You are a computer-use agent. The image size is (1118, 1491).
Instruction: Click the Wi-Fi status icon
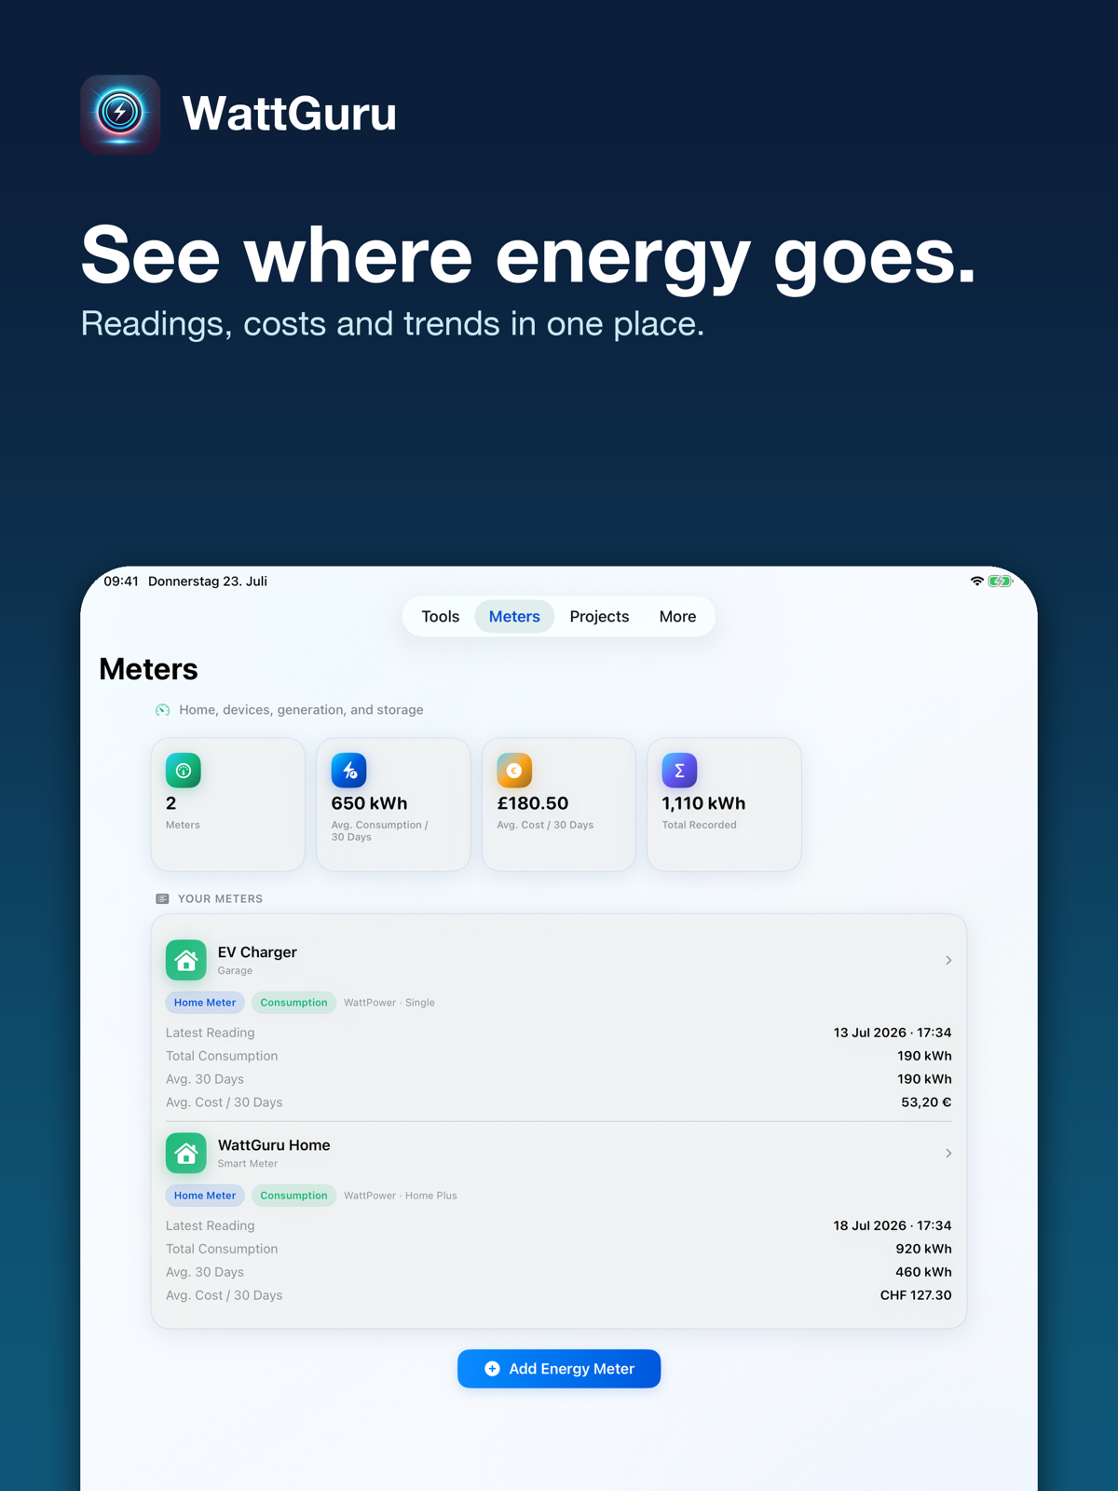coord(976,581)
